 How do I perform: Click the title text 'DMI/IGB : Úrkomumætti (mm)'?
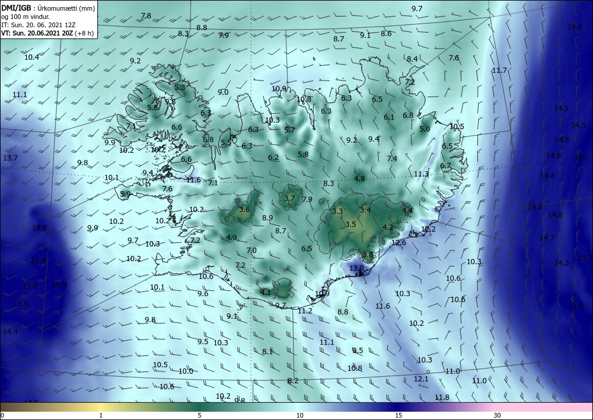47,8
